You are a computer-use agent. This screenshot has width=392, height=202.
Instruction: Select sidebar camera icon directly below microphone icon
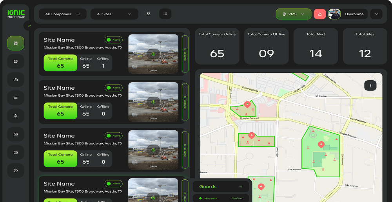coord(16,134)
